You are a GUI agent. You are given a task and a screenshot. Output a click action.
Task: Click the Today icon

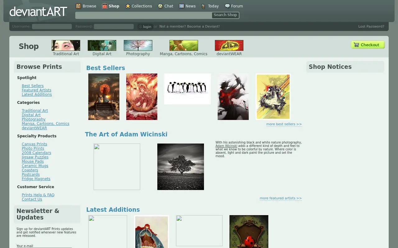[x=204, y=6]
